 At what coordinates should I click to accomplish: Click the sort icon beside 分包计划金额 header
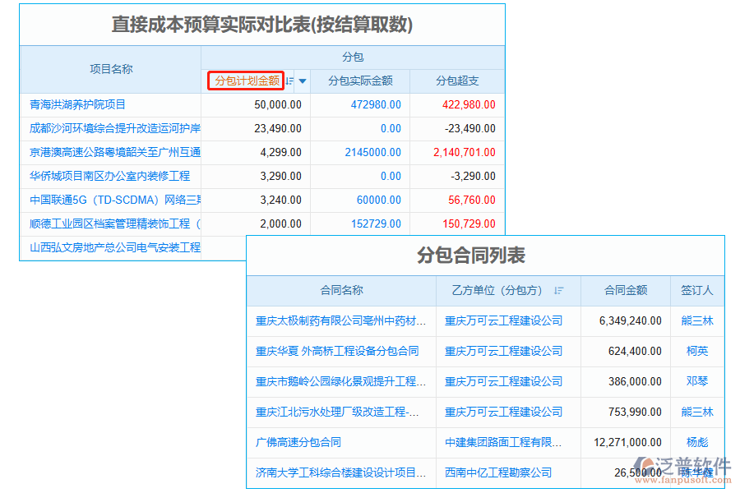pyautogui.click(x=289, y=81)
